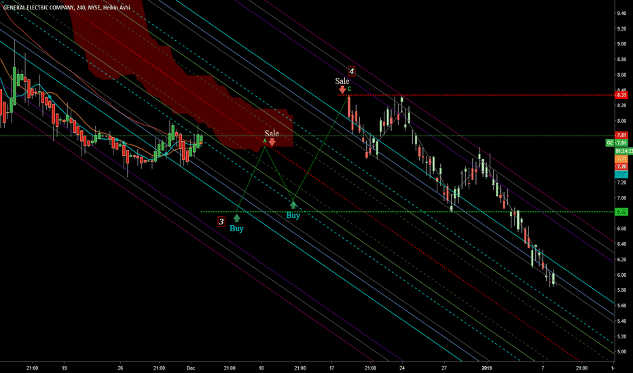
Task: Click the 9.00 value on price axis
Action: [621, 44]
